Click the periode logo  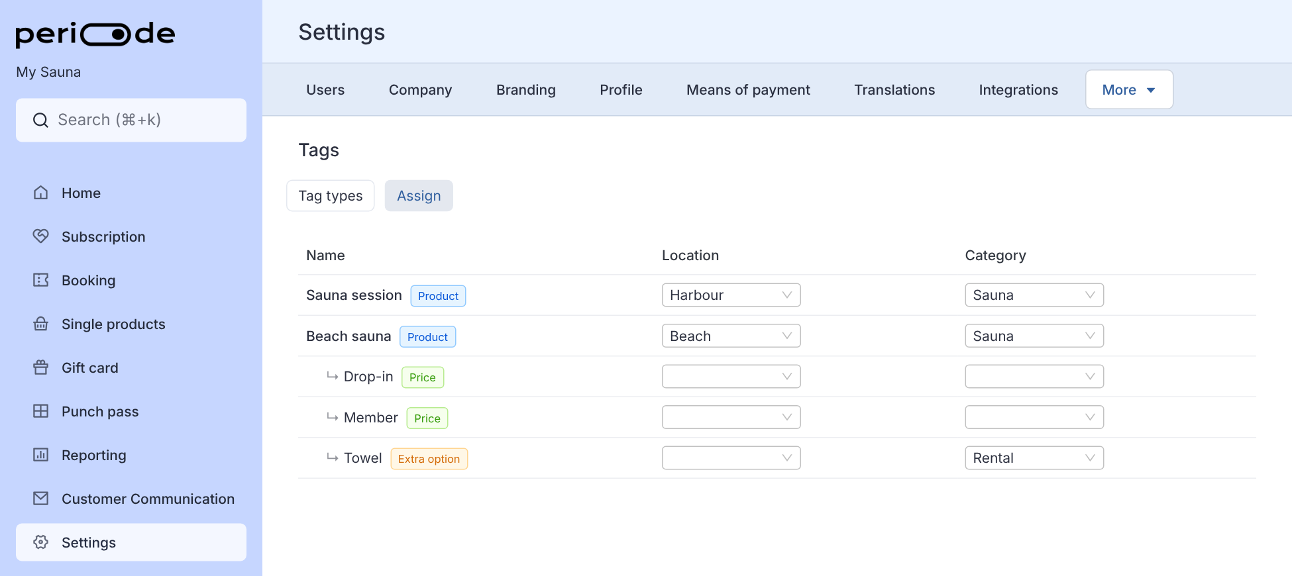(95, 34)
